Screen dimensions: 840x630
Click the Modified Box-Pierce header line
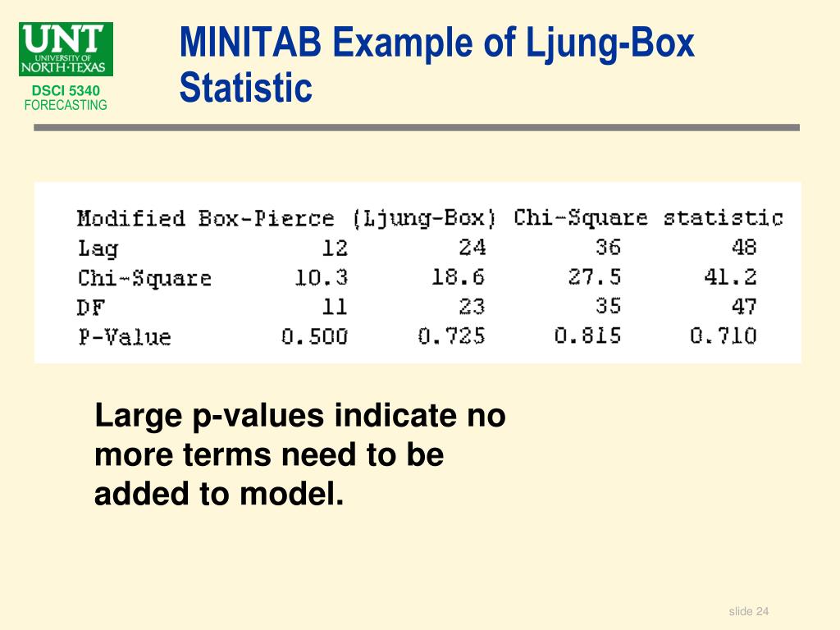tap(430, 218)
